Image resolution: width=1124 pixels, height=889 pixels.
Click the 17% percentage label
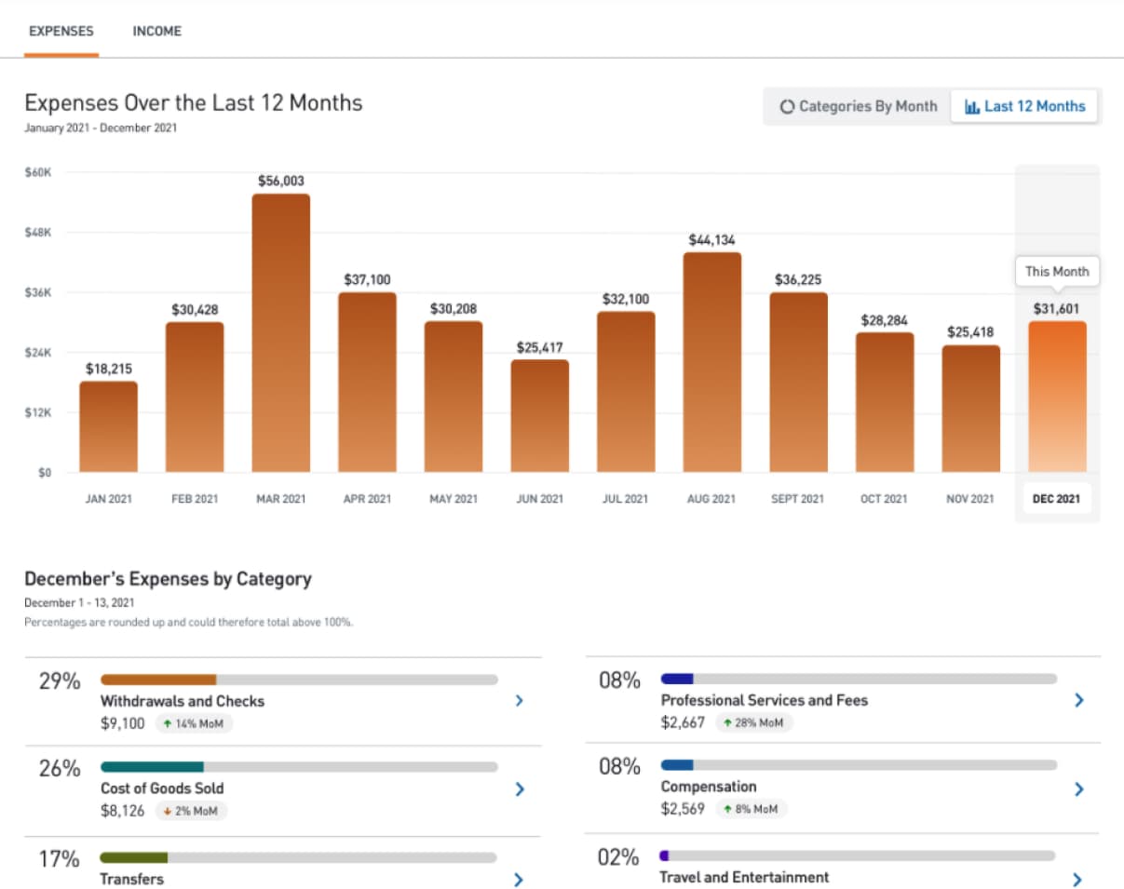click(60, 858)
